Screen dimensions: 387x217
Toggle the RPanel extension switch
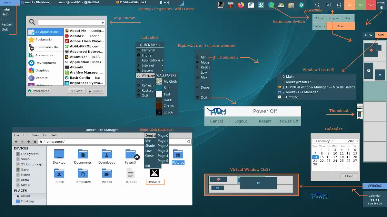coord(319,19)
